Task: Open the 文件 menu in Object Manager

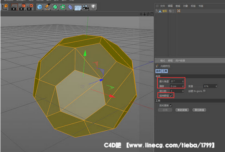Action: pos(162,6)
